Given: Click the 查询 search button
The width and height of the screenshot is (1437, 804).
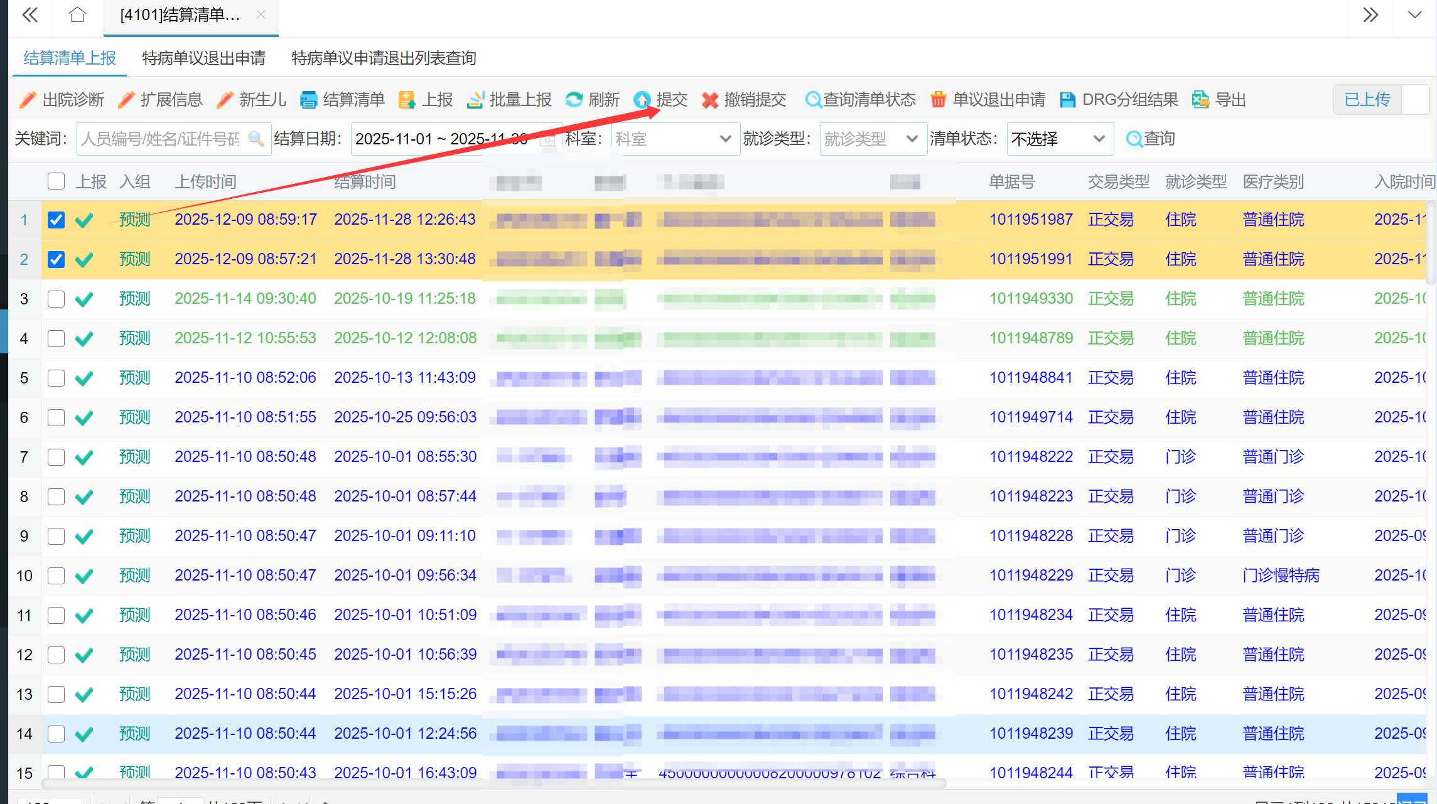Looking at the screenshot, I should 1150,139.
